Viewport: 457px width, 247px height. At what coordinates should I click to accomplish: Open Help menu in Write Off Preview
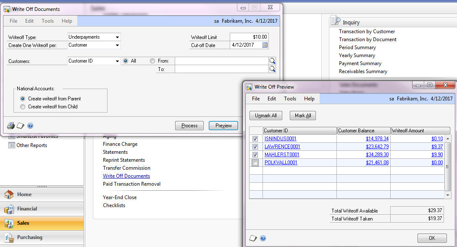(x=309, y=99)
